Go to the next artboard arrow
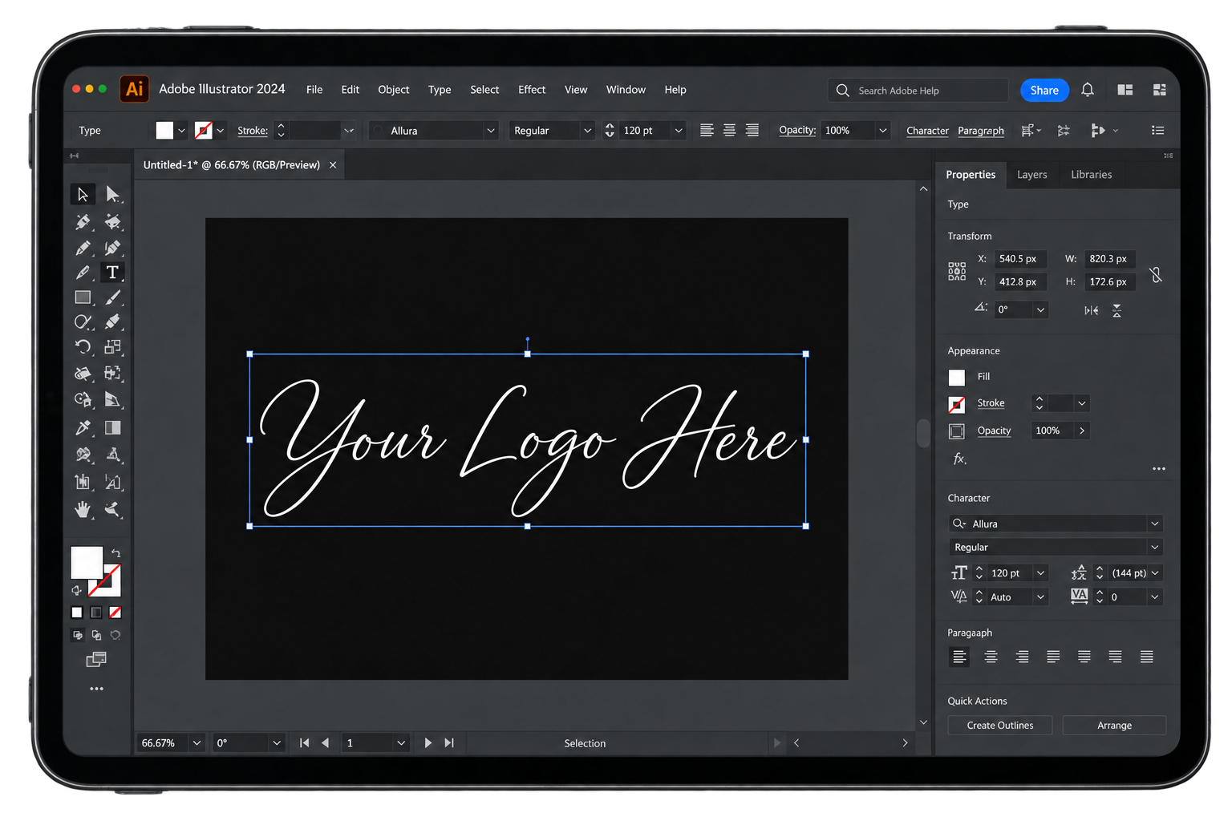1232x821 pixels. click(428, 743)
